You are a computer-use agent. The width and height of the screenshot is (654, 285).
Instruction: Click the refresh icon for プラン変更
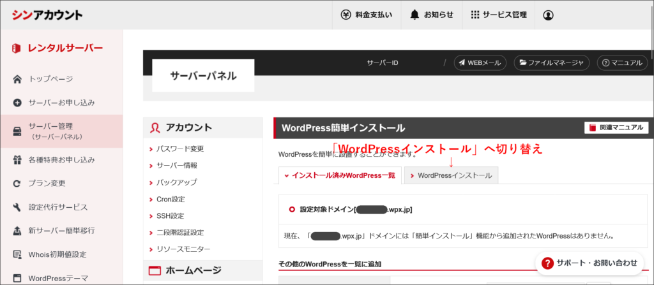[17, 184]
